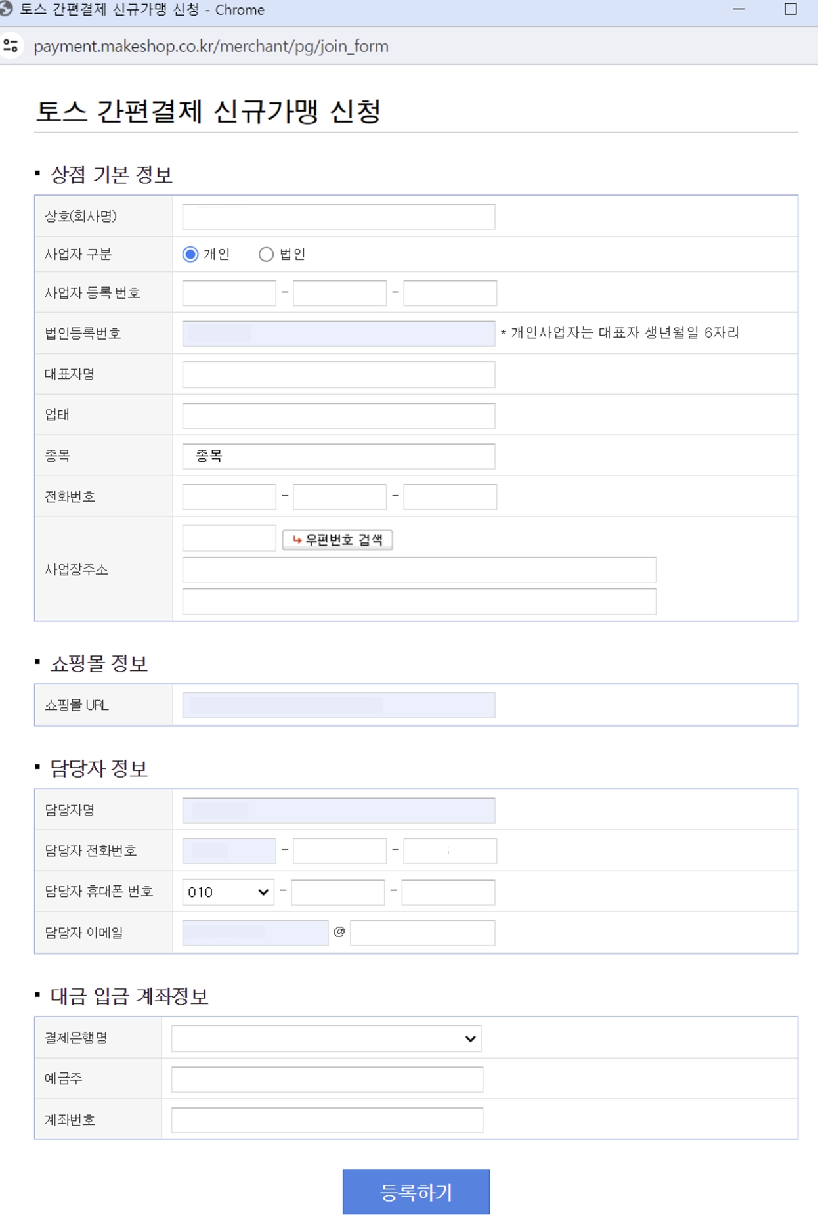Click the browser address bar URL
Image resolution: width=818 pixels, height=1230 pixels.
(211, 46)
